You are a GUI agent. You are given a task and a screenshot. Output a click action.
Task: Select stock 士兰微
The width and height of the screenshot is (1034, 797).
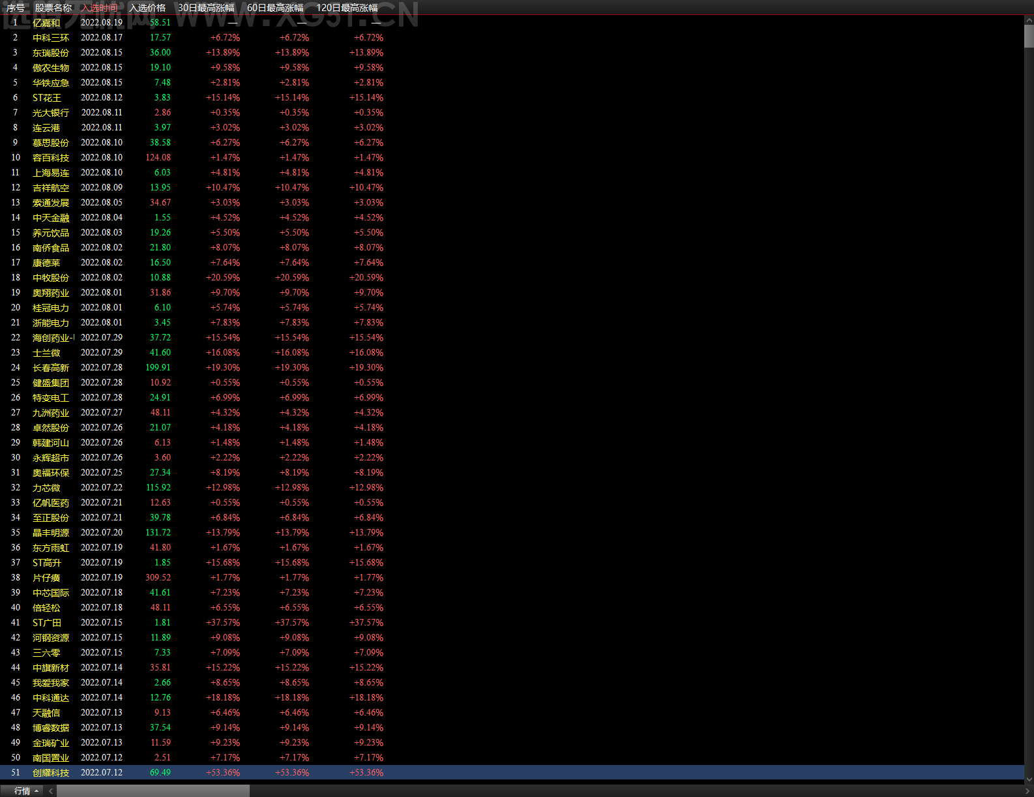(x=46, y=353)
